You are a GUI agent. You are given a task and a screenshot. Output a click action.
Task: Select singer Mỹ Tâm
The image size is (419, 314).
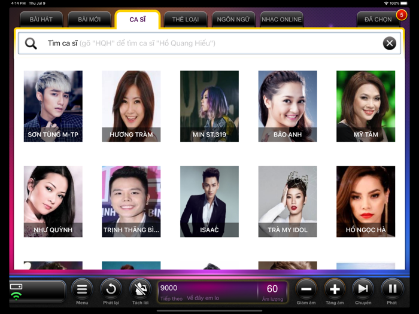point(366,106)
